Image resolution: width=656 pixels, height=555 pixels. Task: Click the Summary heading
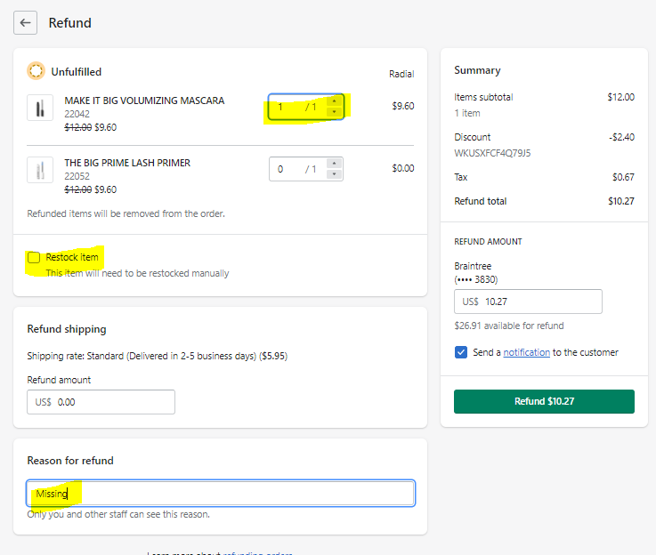[477, 70]
